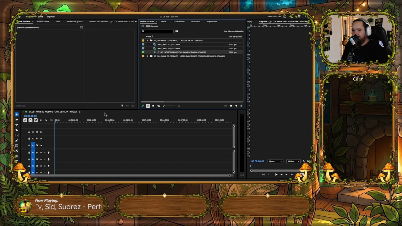Collapse the CAIXA DE PALHA bin
The width and height of the screenshot is (402, 226).
147,40
